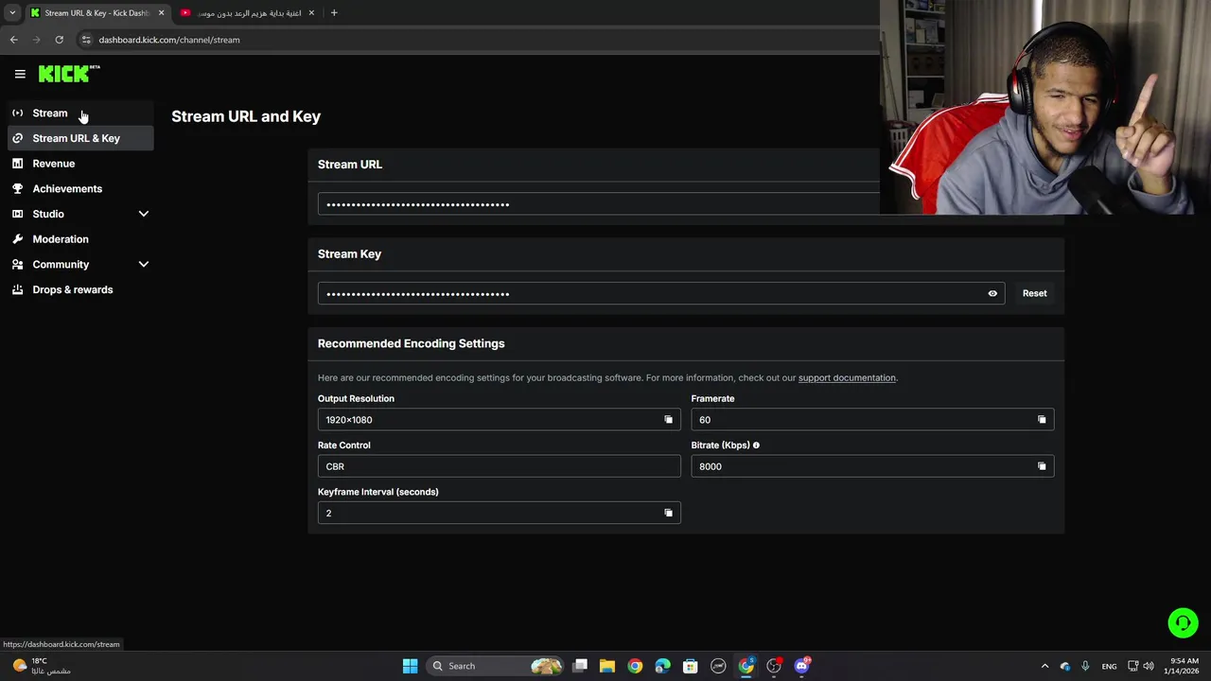Viewport: 1211px width, 681px height.
Task: Click the masked Stream Key field
Action: pyautogui.click(x=661, y=293)
